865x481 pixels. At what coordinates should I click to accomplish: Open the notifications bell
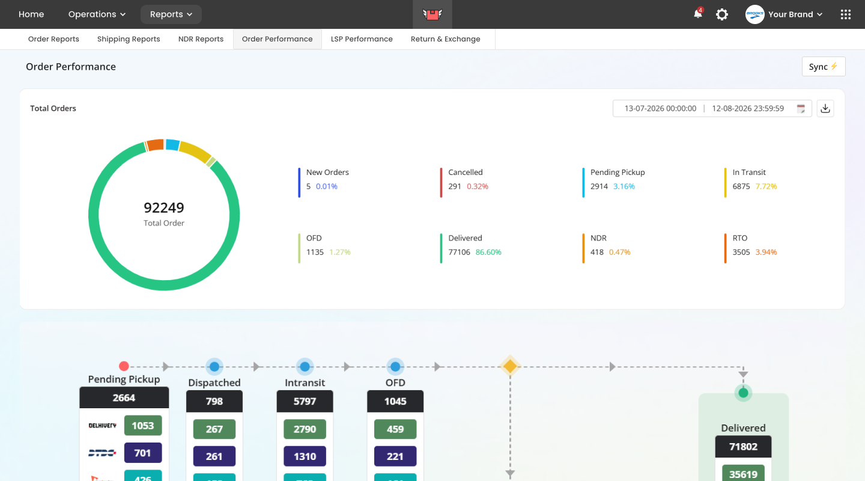click(697, 14)
